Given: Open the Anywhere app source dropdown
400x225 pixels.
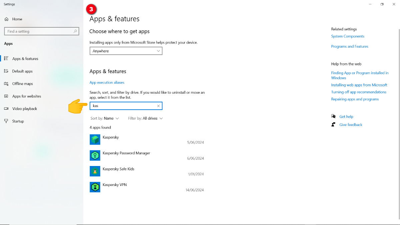Looking at the screenshot, I should (126, 51).
